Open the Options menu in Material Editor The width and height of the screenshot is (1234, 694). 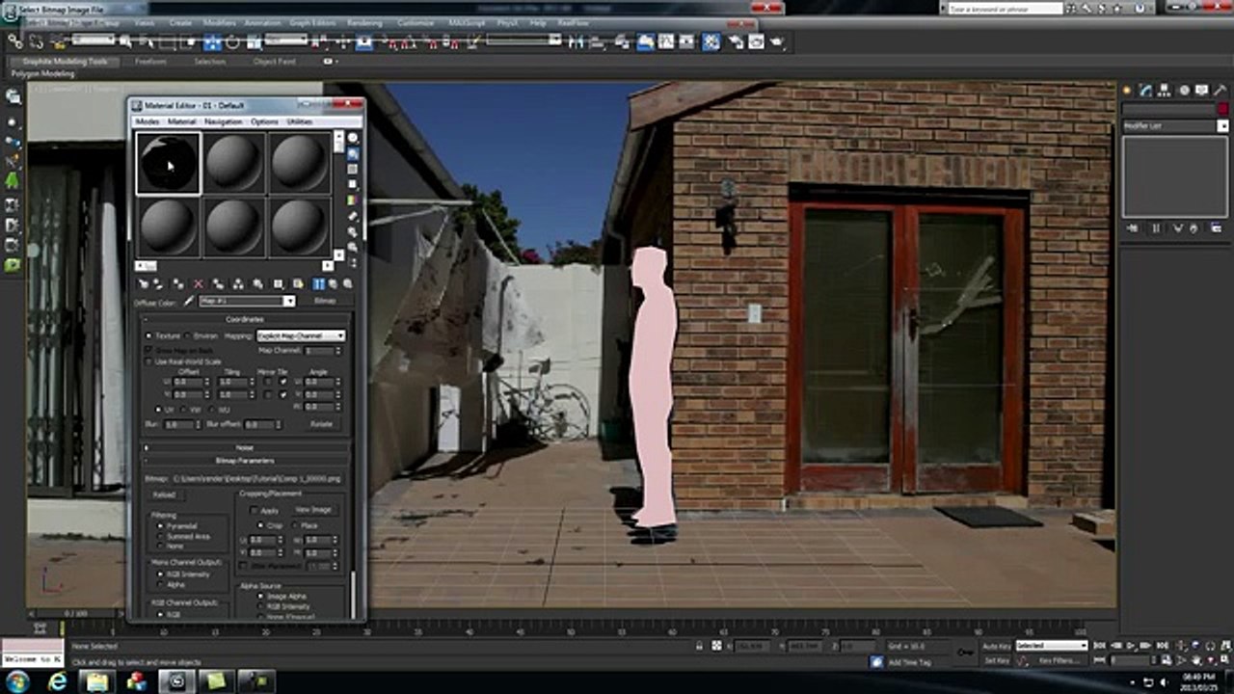[264, 121]
